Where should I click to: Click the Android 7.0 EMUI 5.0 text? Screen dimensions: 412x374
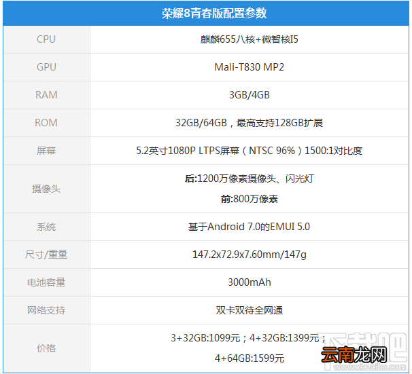pos(249,227)
